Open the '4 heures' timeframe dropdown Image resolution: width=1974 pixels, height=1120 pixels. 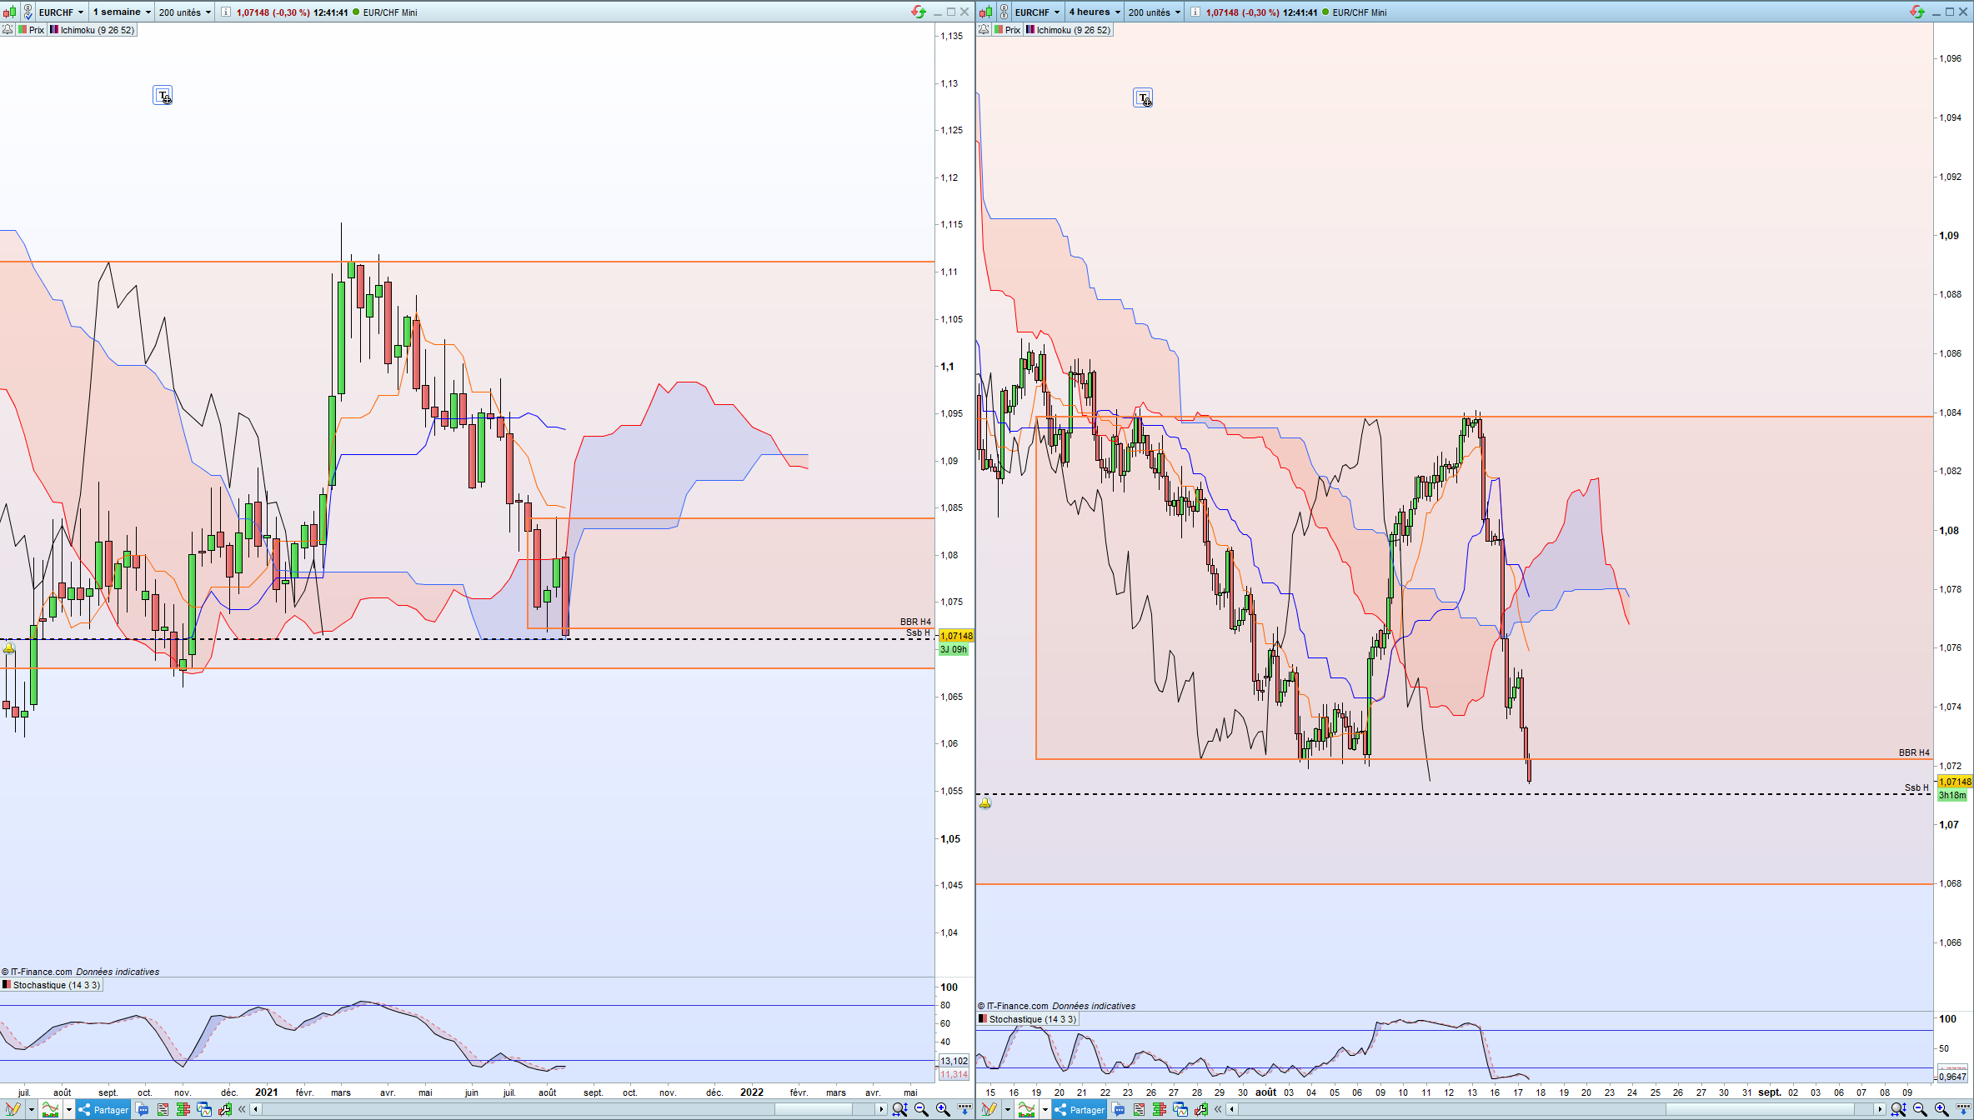(x=1095, y=12)
